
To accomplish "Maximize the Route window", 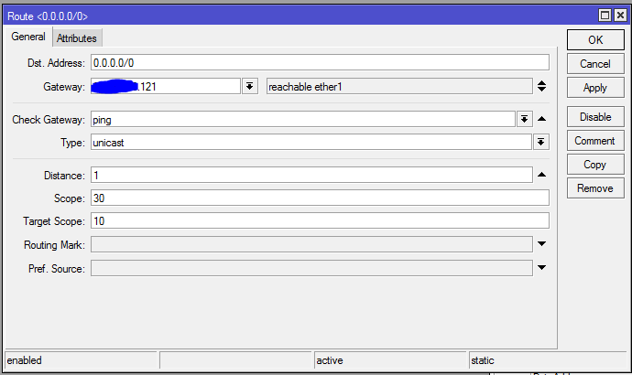I will pyautogui.click(x=605, y=16).
